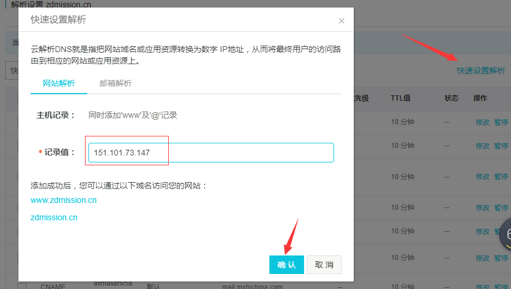Image resolution: width=511 pixels, height=289 pixels.
Task: Click 暂停 in the first record row
Action: 501,122
